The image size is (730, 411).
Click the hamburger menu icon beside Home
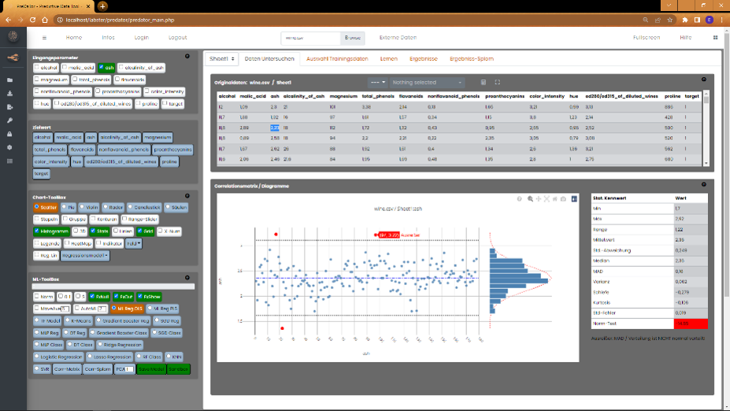point(44,37)
